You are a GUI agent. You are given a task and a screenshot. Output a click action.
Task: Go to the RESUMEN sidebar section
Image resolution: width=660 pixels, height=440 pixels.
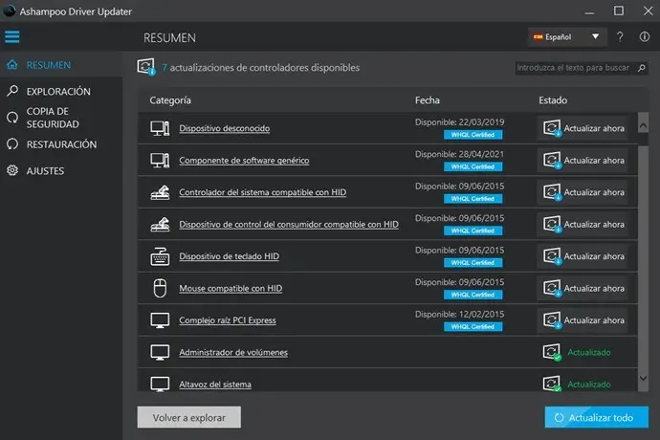click(61, 65)
